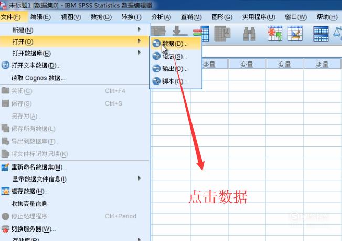The image size is (342, 241).
Task: Expand the 打开(O) submenu entry
Action: (74, 41)
